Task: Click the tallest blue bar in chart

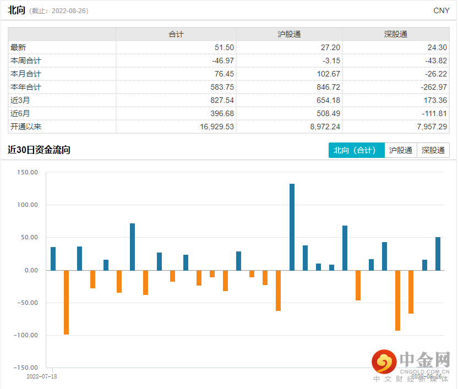Action: [292, 227]
